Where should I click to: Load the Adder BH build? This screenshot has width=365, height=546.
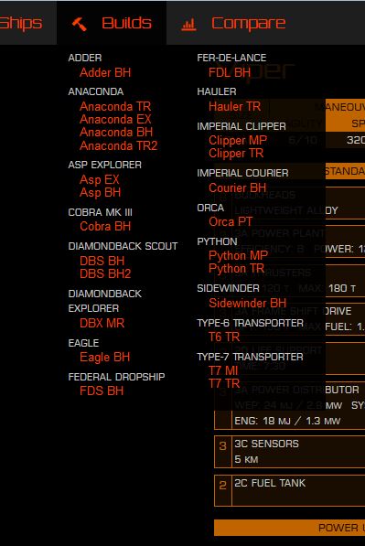105,72
